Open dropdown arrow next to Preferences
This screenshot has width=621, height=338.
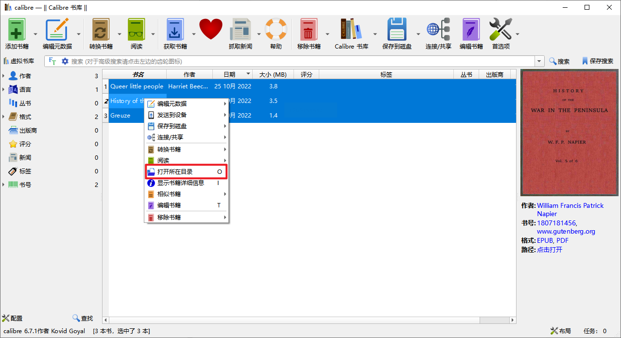tap(517, 34)
